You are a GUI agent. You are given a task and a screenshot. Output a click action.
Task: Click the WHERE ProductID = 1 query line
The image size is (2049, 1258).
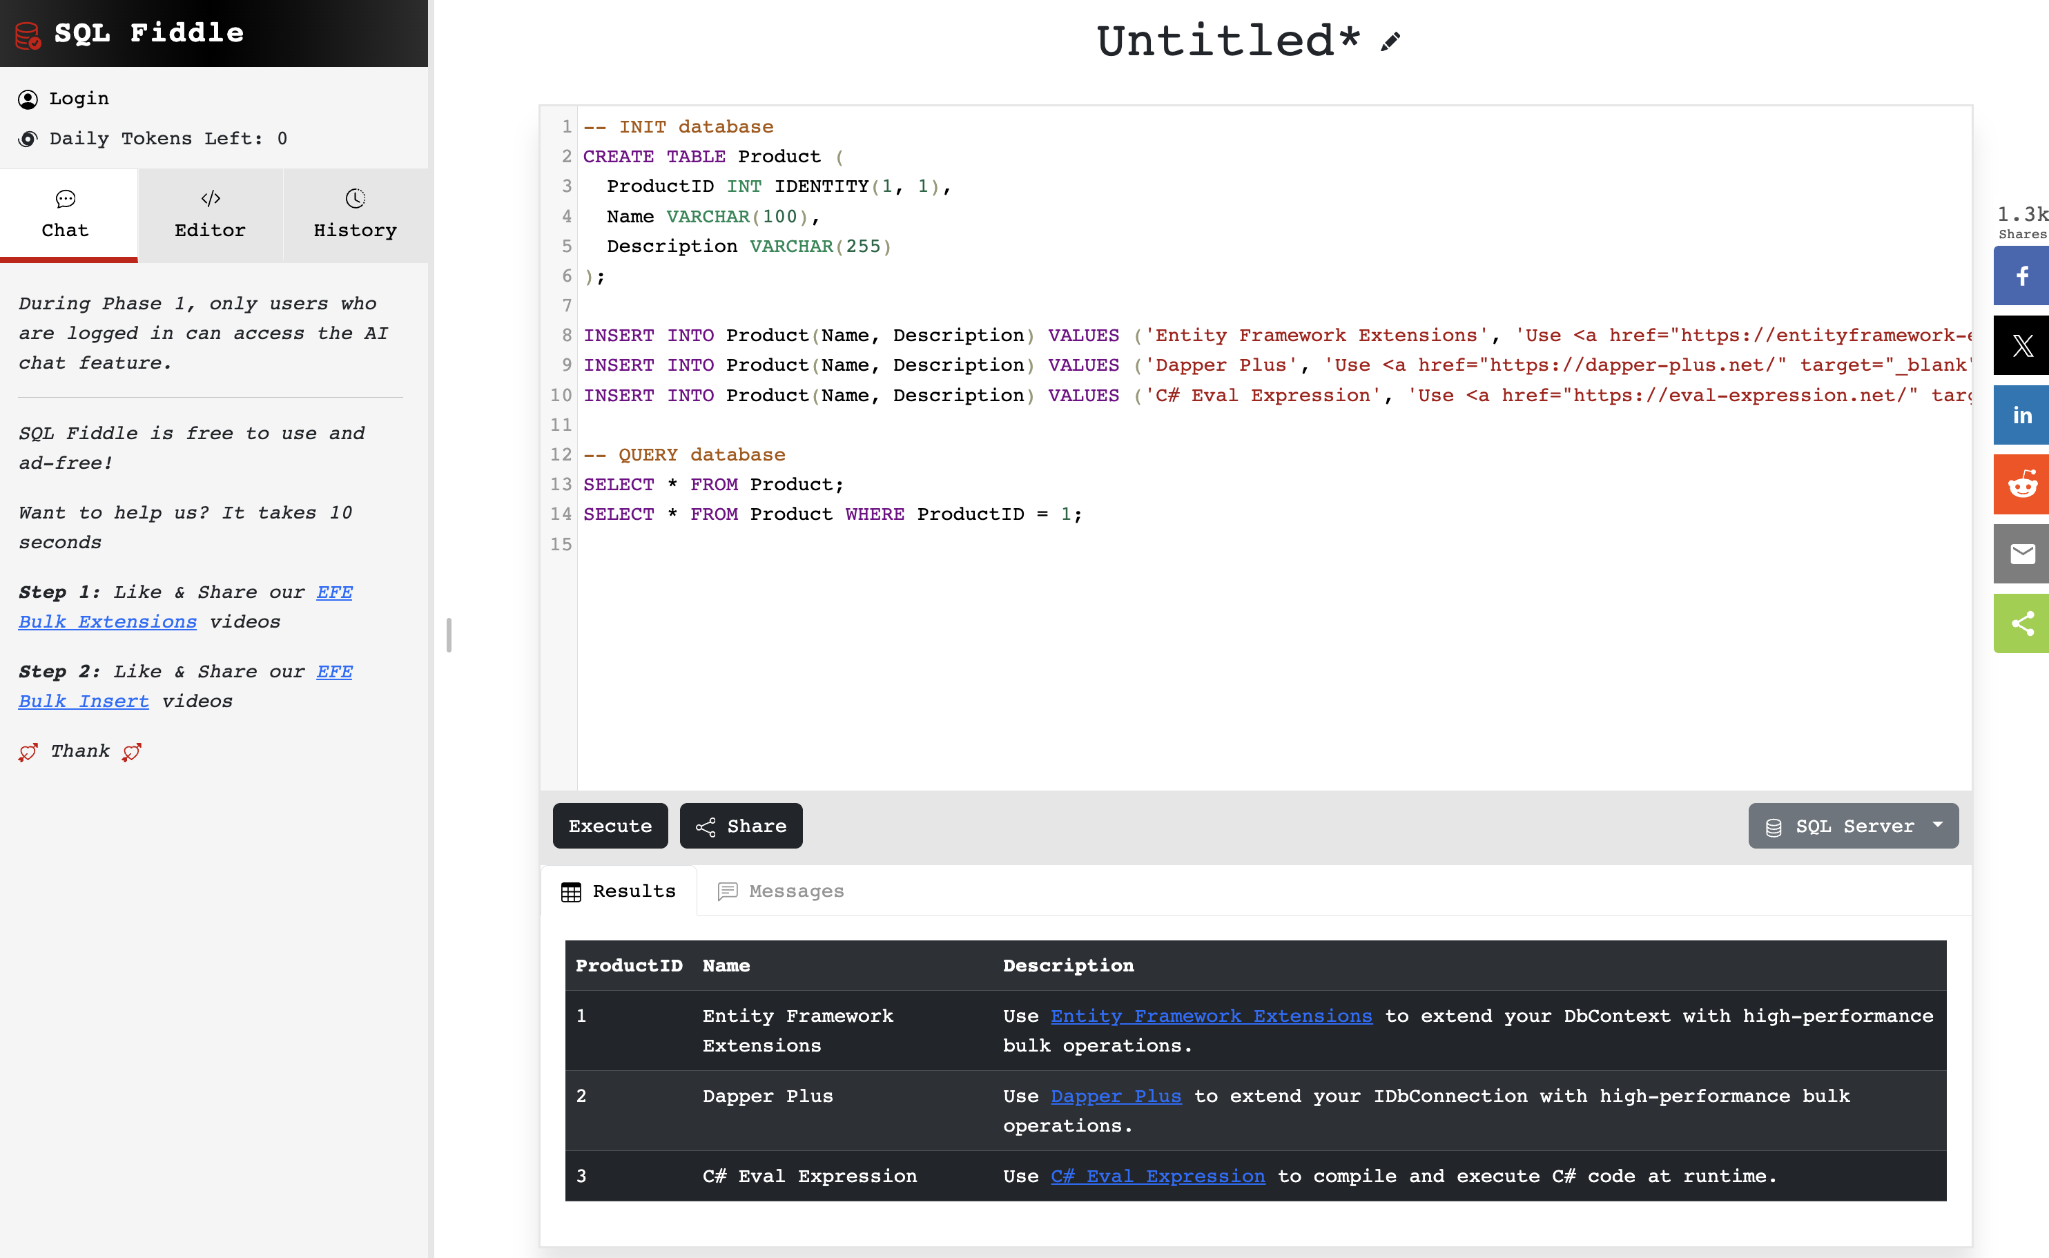click(832, 514)
